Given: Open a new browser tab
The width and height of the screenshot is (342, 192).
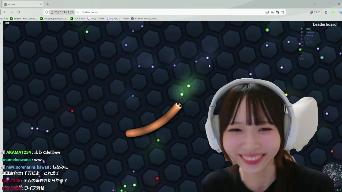Looking at the screenshot, I should pyautogui.click(x=48, y=4).
